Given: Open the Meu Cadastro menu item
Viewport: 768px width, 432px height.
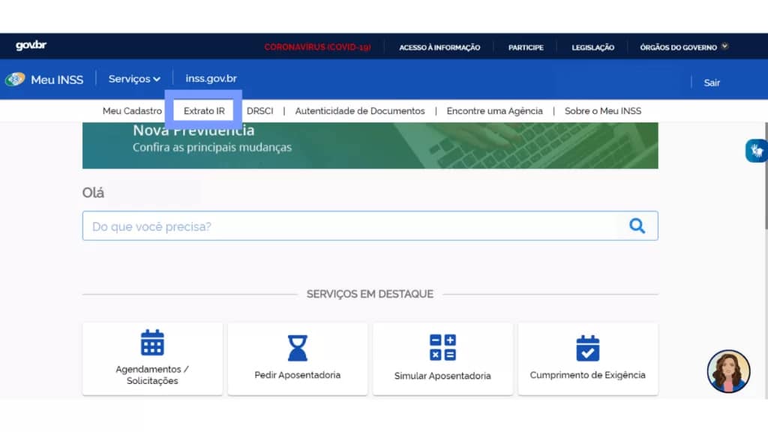Looking at the screenshot, I should (x=132, y=111).
